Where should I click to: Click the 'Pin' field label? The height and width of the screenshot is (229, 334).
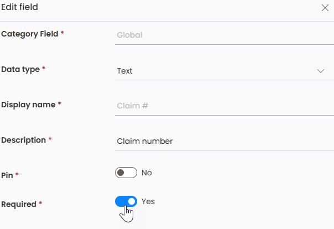[x=7, y=175]
